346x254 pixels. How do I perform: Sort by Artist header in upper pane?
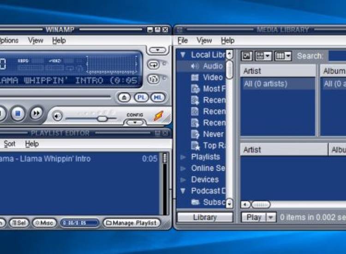[x=278, y=71]
